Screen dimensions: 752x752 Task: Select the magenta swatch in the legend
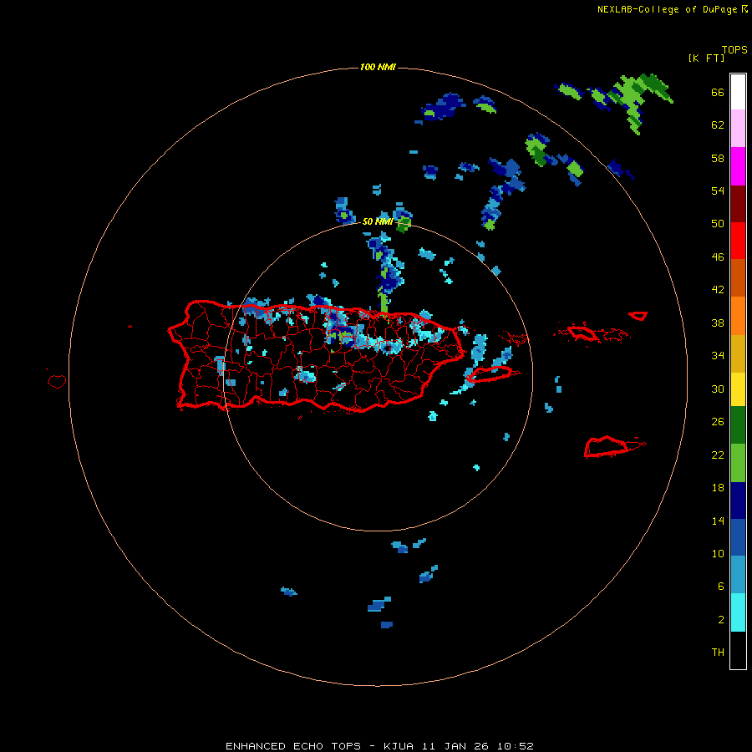(738, 165)
